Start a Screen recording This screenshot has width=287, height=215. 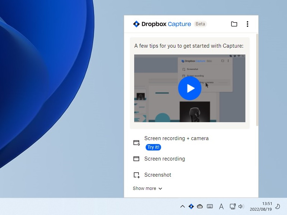point(165,159)
